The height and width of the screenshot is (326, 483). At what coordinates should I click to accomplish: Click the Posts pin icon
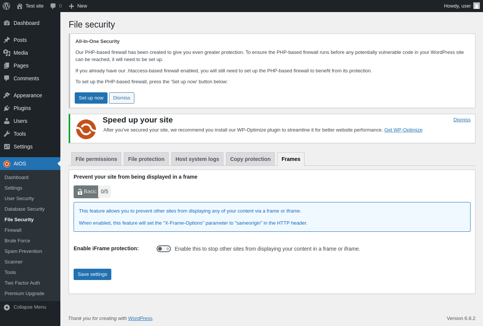[x=7, y=40]
